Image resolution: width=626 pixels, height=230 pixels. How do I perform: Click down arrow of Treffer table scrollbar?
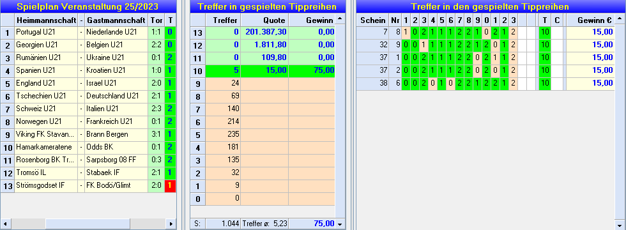coord(340,224)
